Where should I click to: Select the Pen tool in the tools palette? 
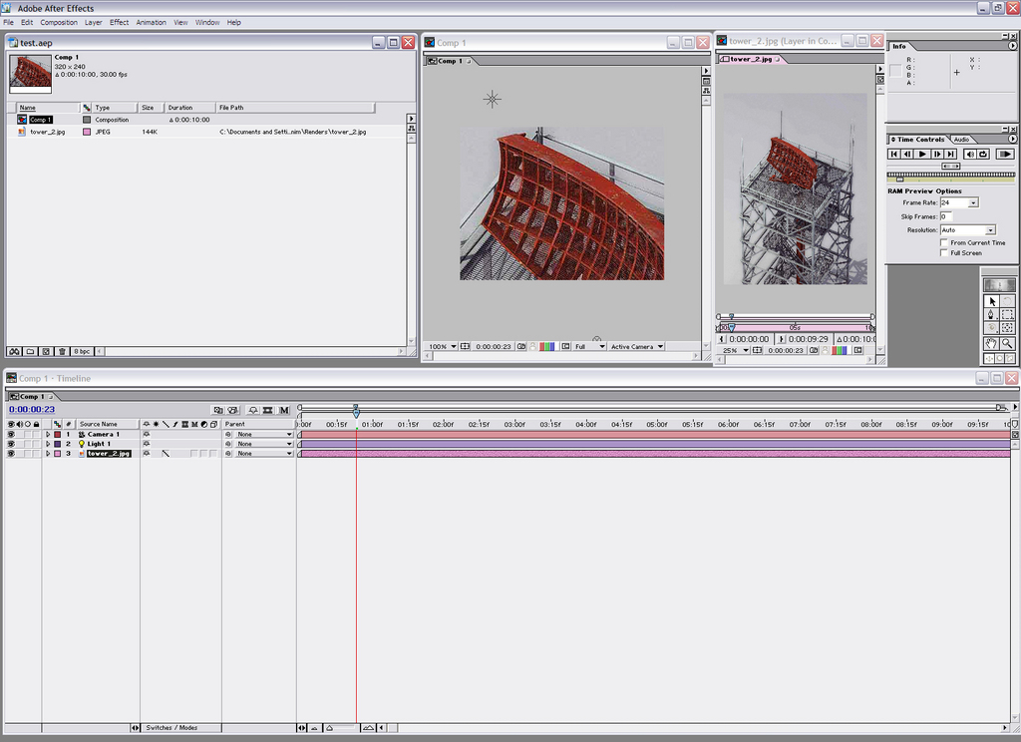(991, 314)
